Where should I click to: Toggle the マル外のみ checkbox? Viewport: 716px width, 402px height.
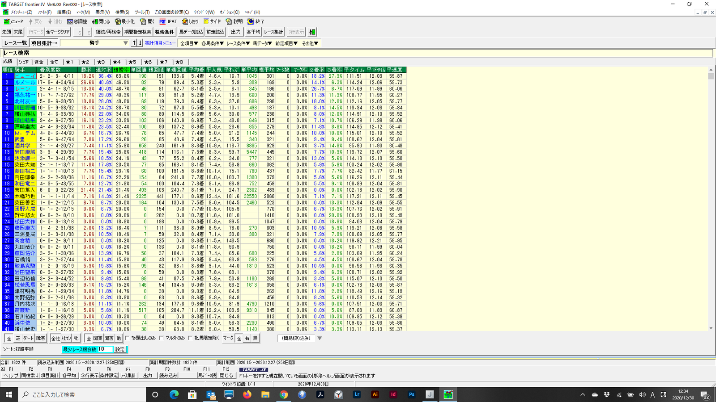[x=162, y=338]
